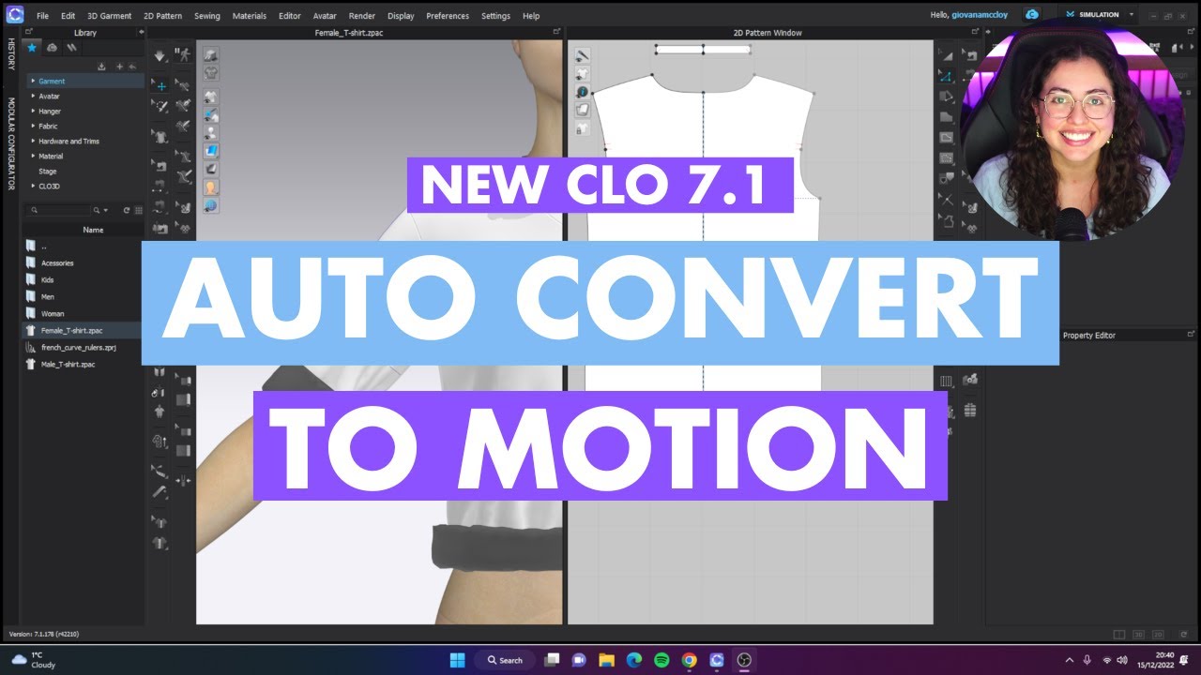Open Chrome from the taskbar
The image size is (1201, 675).
coord(689,660)
